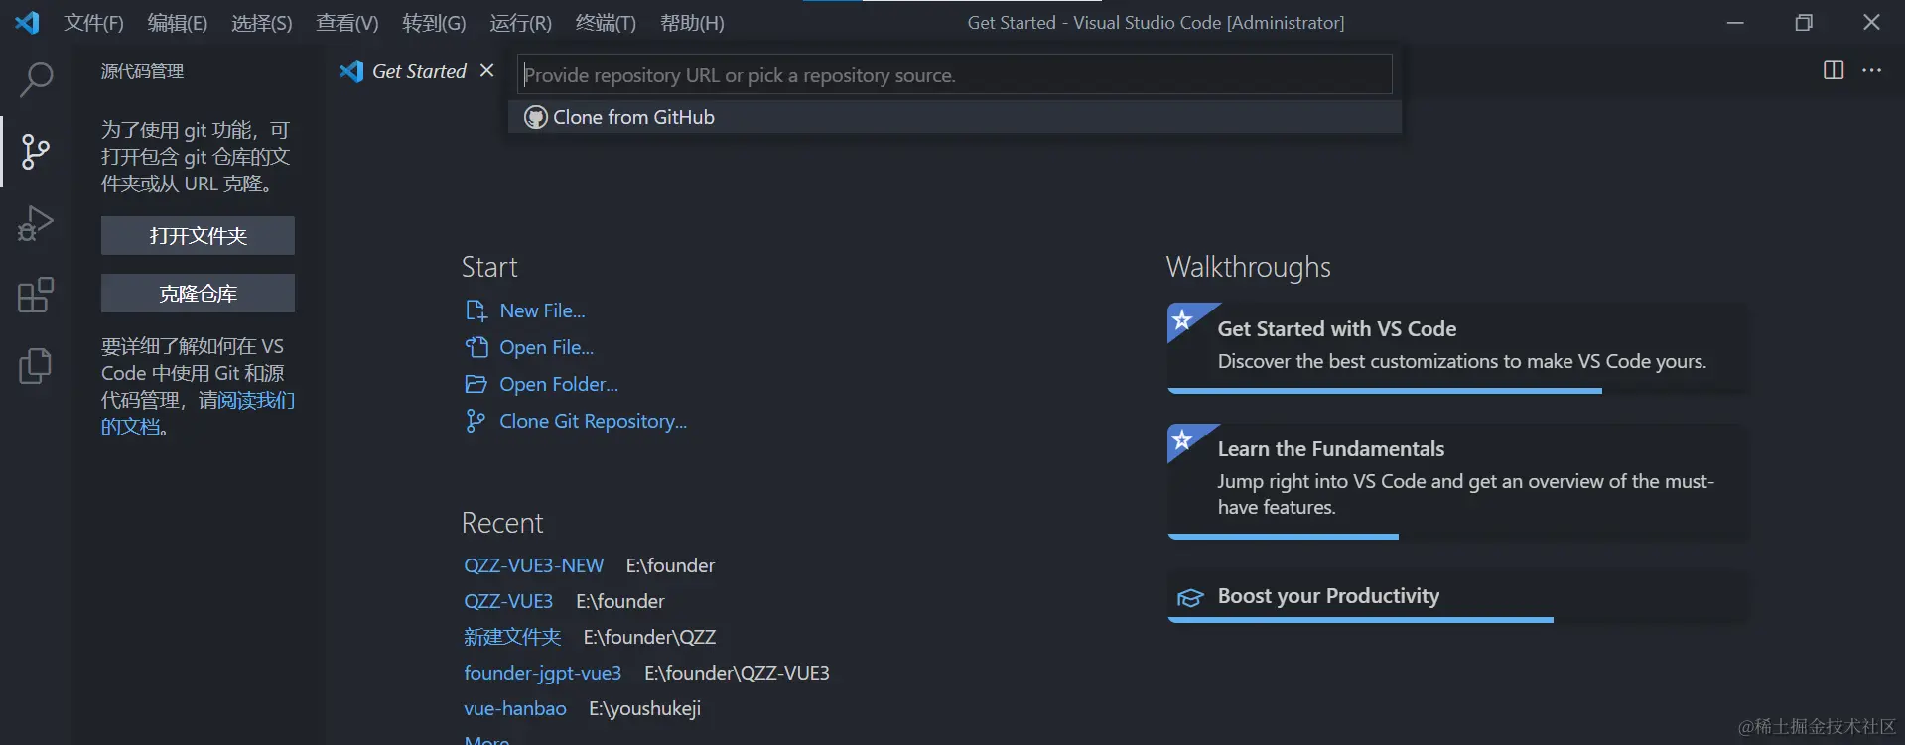Open the 转到(G) menu
The image size is (1905, 745).
coord(434,23)
